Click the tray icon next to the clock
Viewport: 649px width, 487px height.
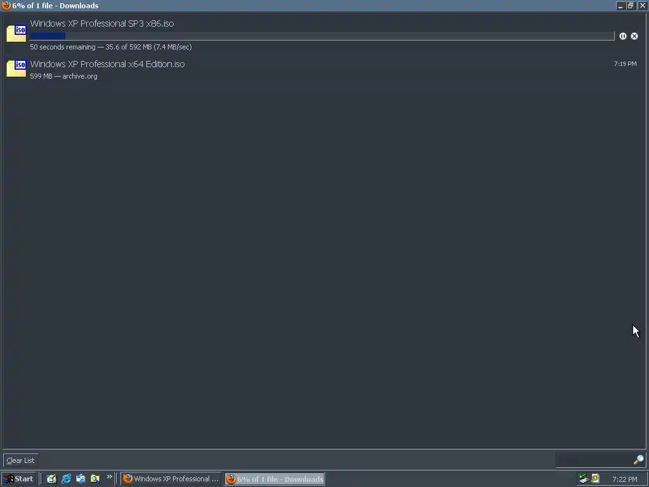tap(595, 479)
